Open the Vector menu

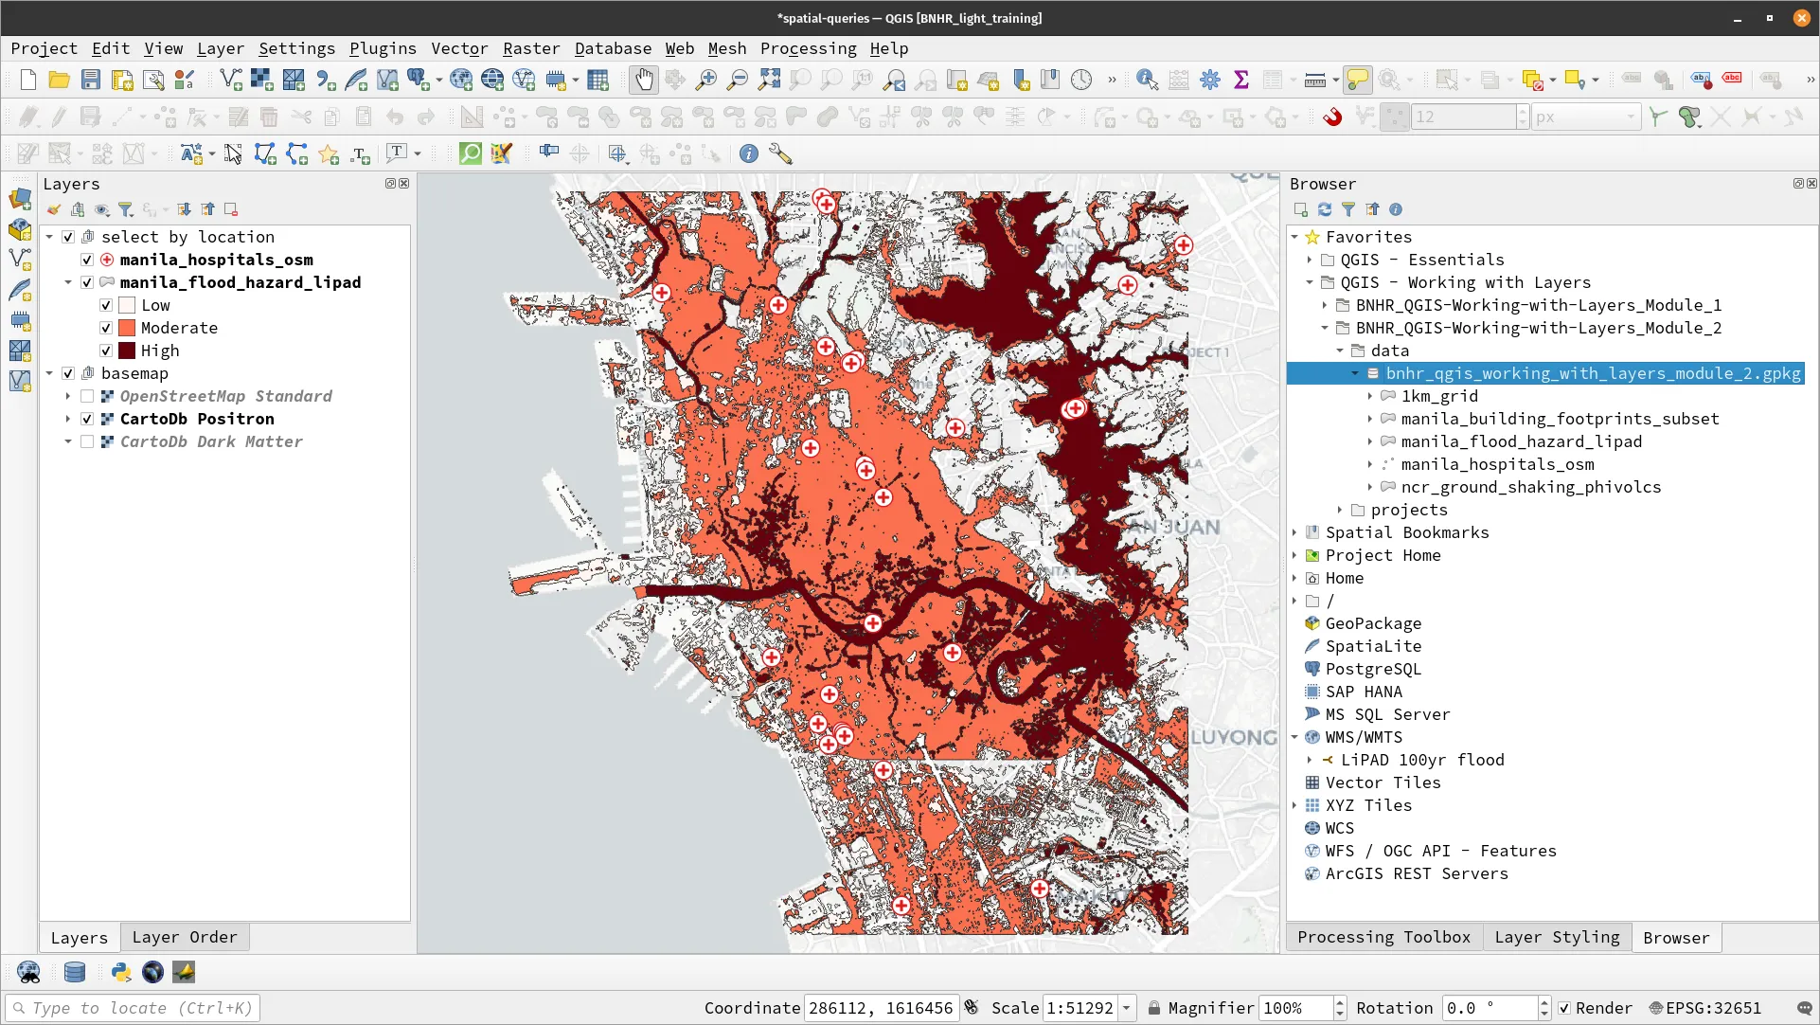460,48
